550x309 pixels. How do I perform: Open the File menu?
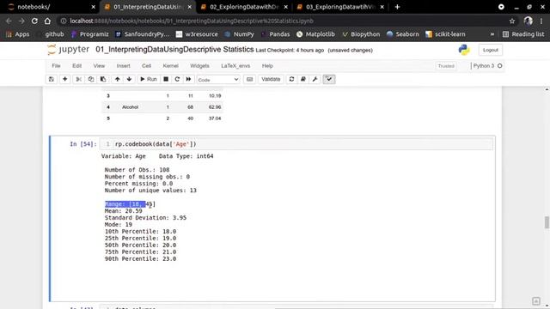click(x=56, y=66)
